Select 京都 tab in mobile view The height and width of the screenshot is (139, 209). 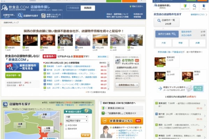point(180,43)
